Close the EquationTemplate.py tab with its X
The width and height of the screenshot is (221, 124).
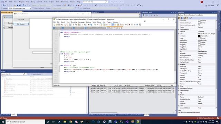(x=122, y=28)
